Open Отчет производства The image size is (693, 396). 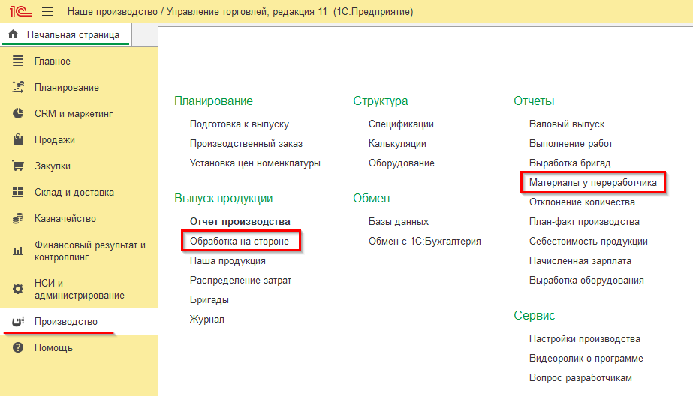pyautogui.click(x=240, y=221)
